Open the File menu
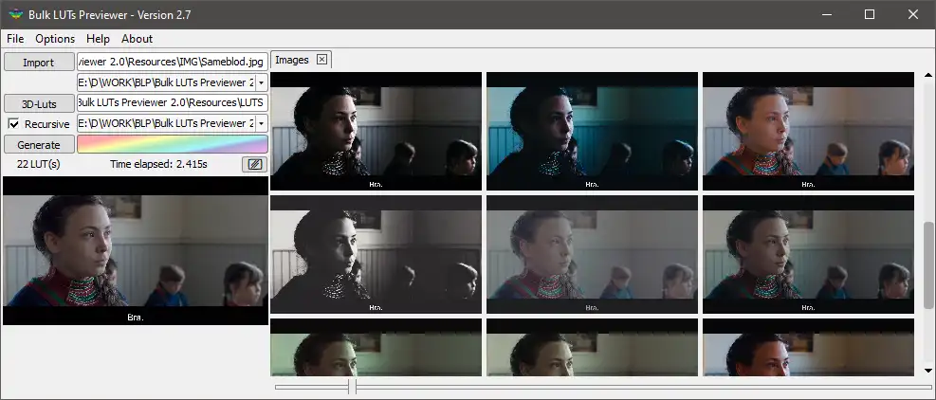 coord(15,39)
